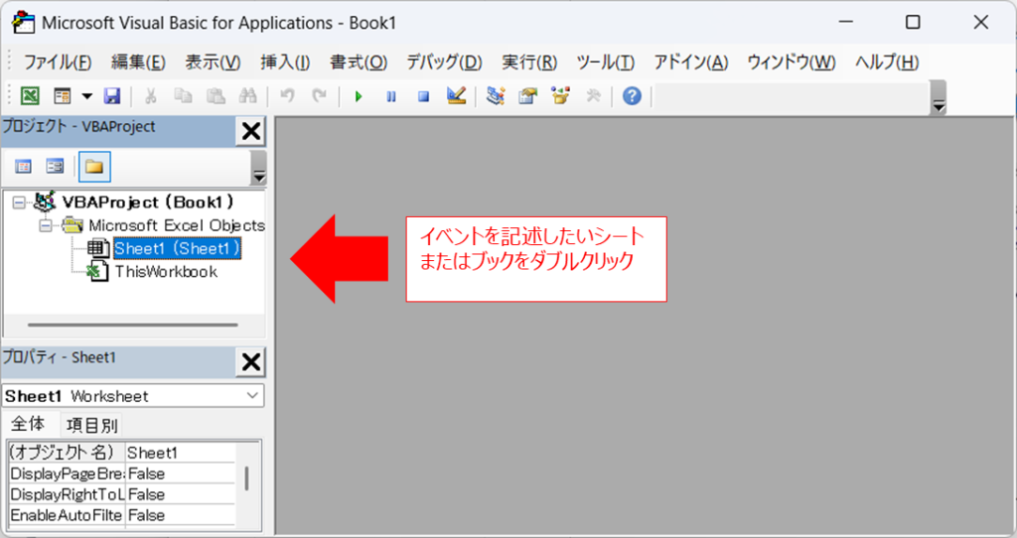Open the 書式(O) menu
The image size is (1017, 538).
tap(359, 63)
